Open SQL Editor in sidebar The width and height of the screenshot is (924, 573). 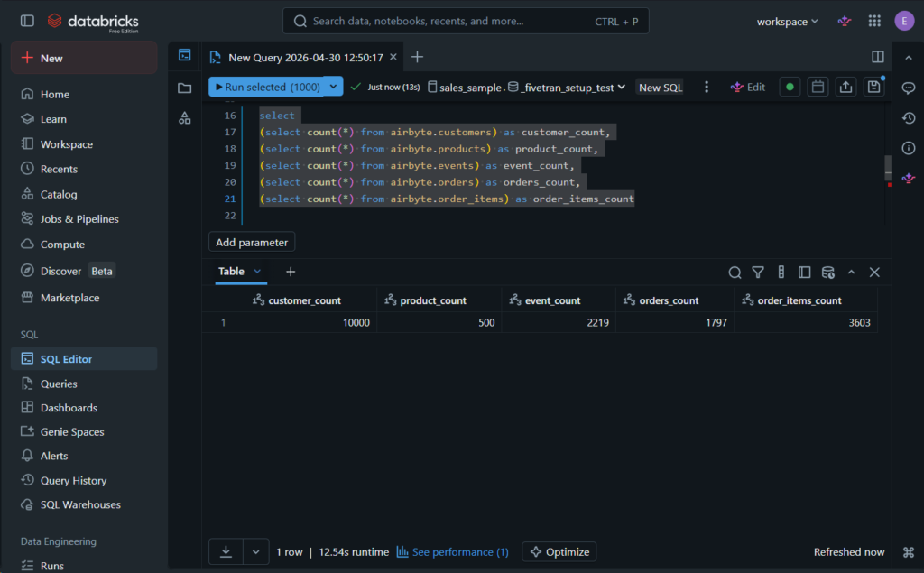[84, 358]
